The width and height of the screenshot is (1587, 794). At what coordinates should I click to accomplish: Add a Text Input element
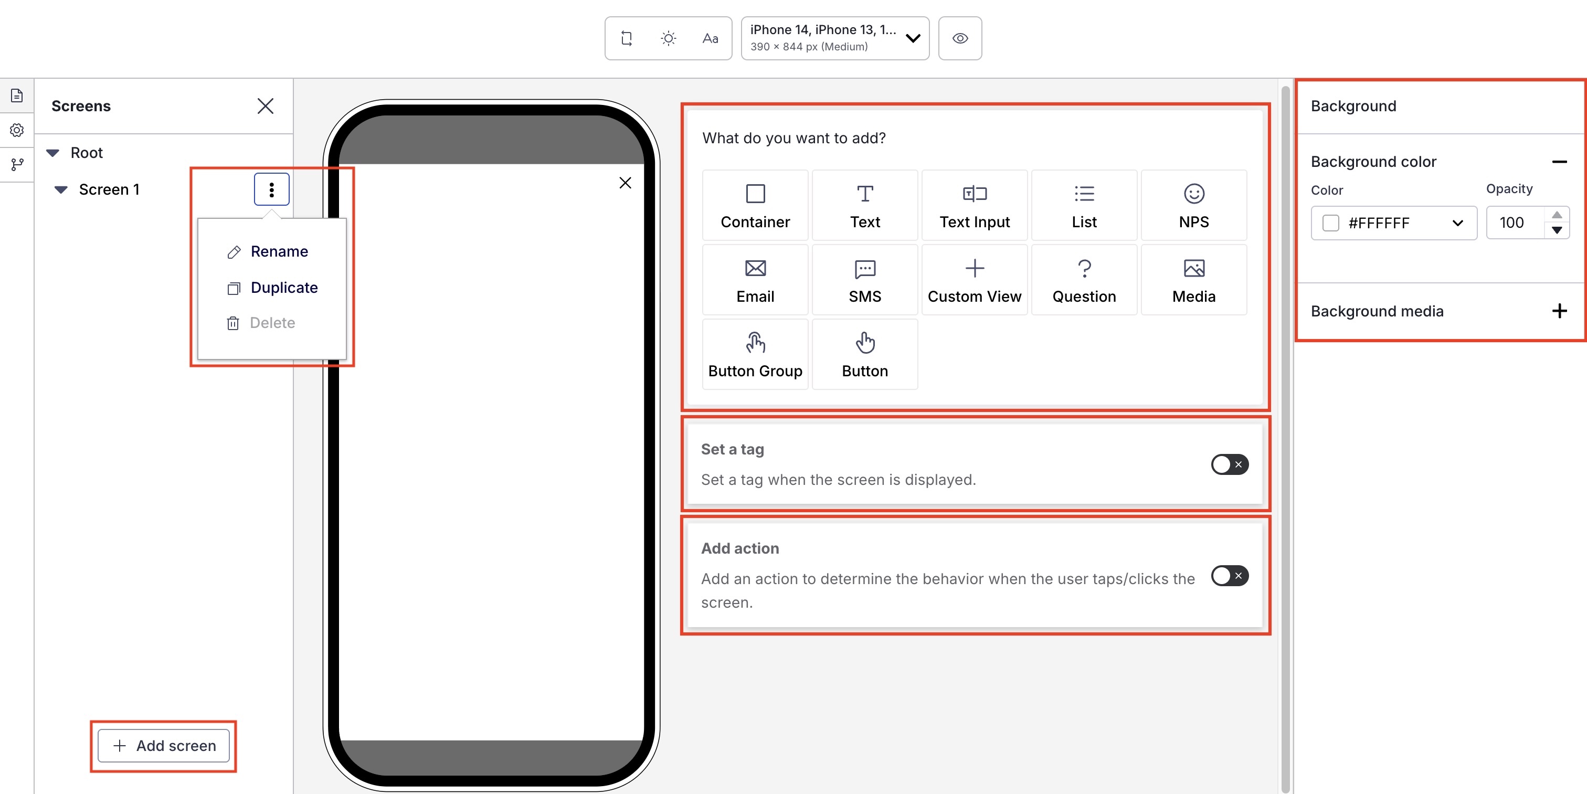(x=974, y=206)
